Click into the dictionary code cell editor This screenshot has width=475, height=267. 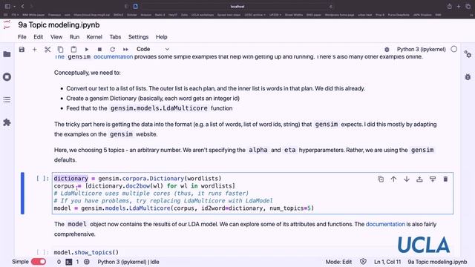[x=252, y=194]
